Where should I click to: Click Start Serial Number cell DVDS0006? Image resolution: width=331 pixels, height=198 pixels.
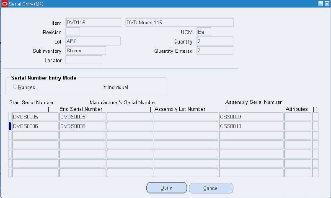35,126
